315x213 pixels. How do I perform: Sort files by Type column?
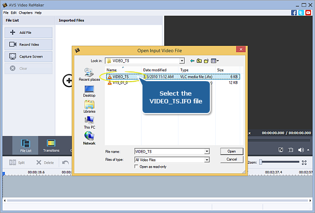(x=197, y=70)
